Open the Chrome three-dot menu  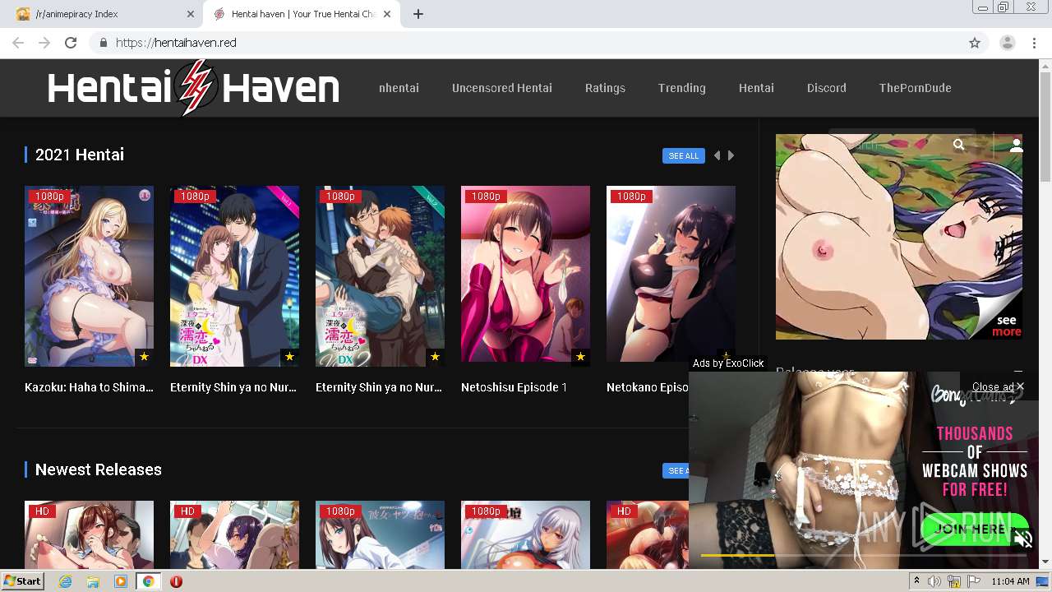1034,43
